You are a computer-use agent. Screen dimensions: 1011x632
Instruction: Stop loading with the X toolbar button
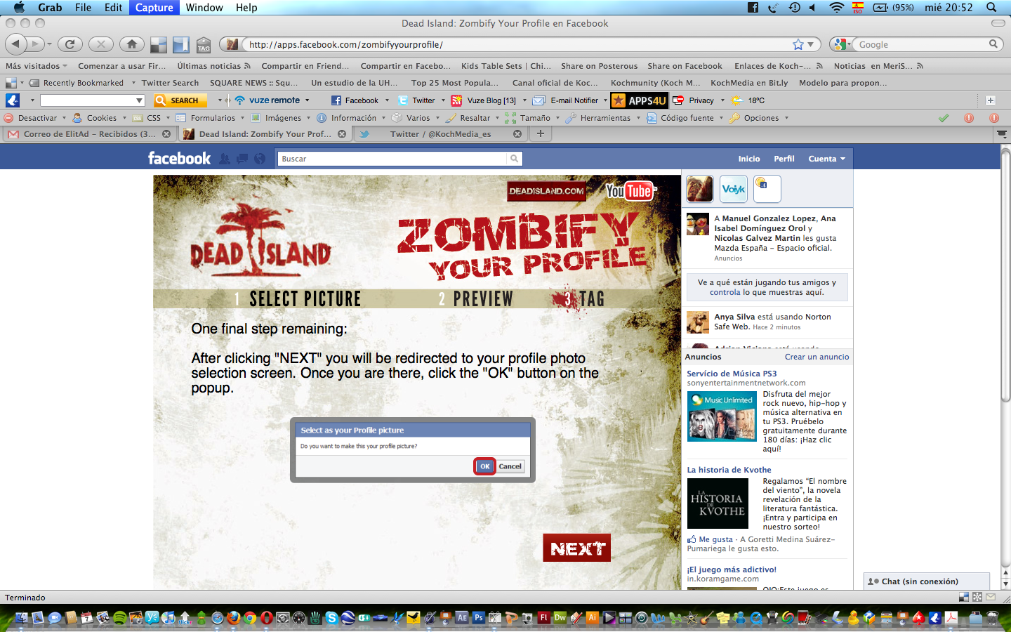(x=101, y=44)
